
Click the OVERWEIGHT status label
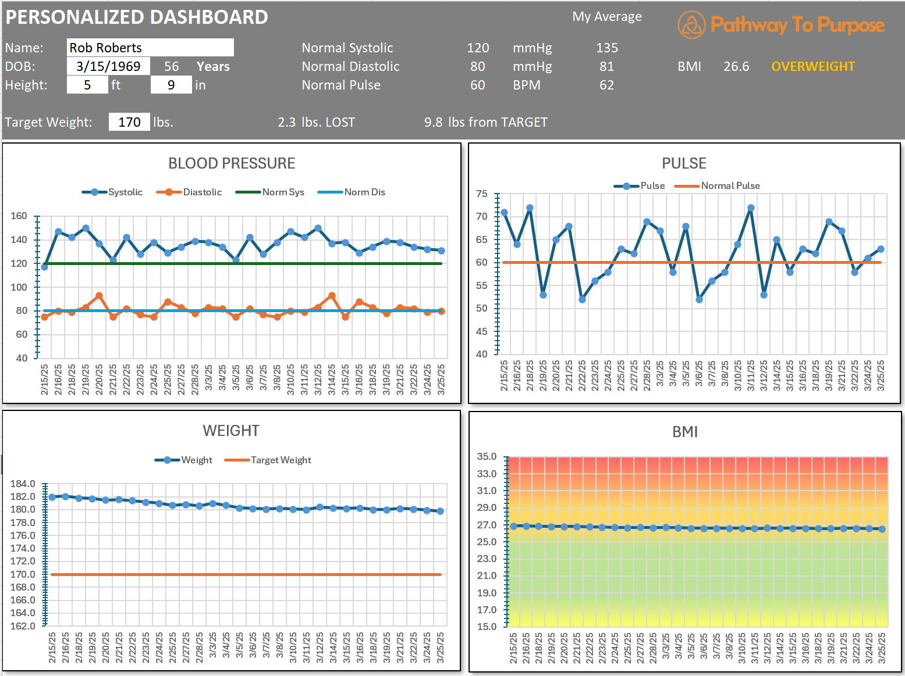[x=812, y=66]
